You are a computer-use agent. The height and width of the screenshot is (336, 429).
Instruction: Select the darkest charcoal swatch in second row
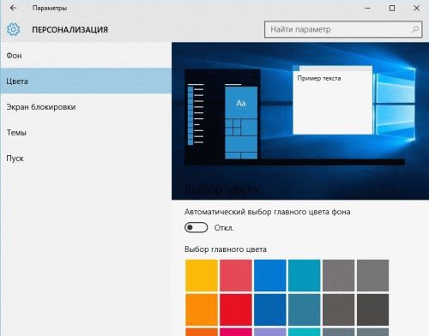point(373,309)
